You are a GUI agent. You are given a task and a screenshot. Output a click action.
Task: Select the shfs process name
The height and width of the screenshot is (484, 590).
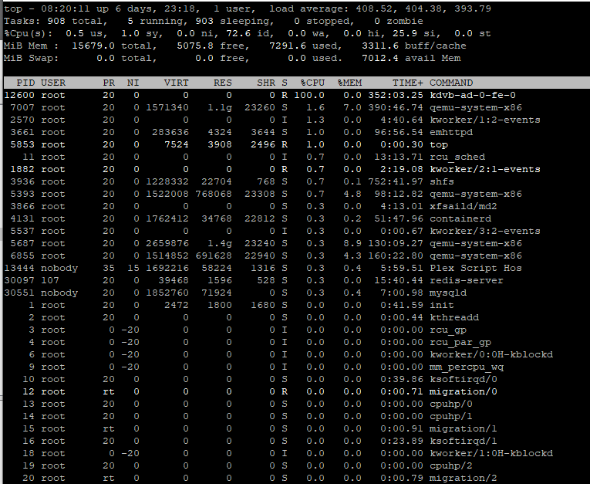pos(442,182)
